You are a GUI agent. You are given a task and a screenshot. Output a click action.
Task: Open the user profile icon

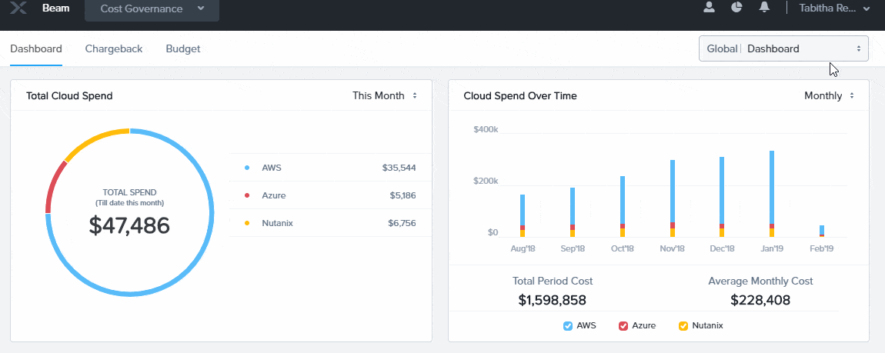pyautogui.click(x=710, y=8)
